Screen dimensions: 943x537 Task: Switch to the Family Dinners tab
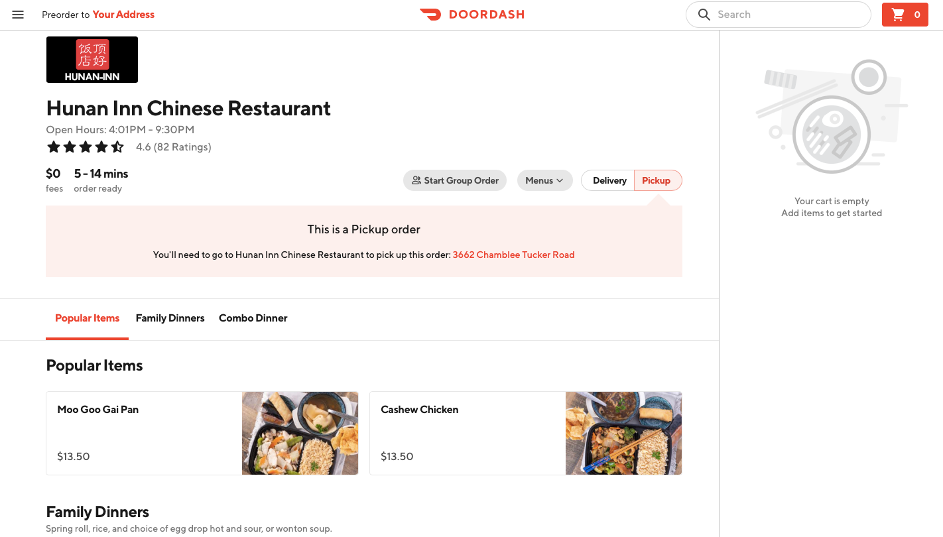(x=170, y=318)
